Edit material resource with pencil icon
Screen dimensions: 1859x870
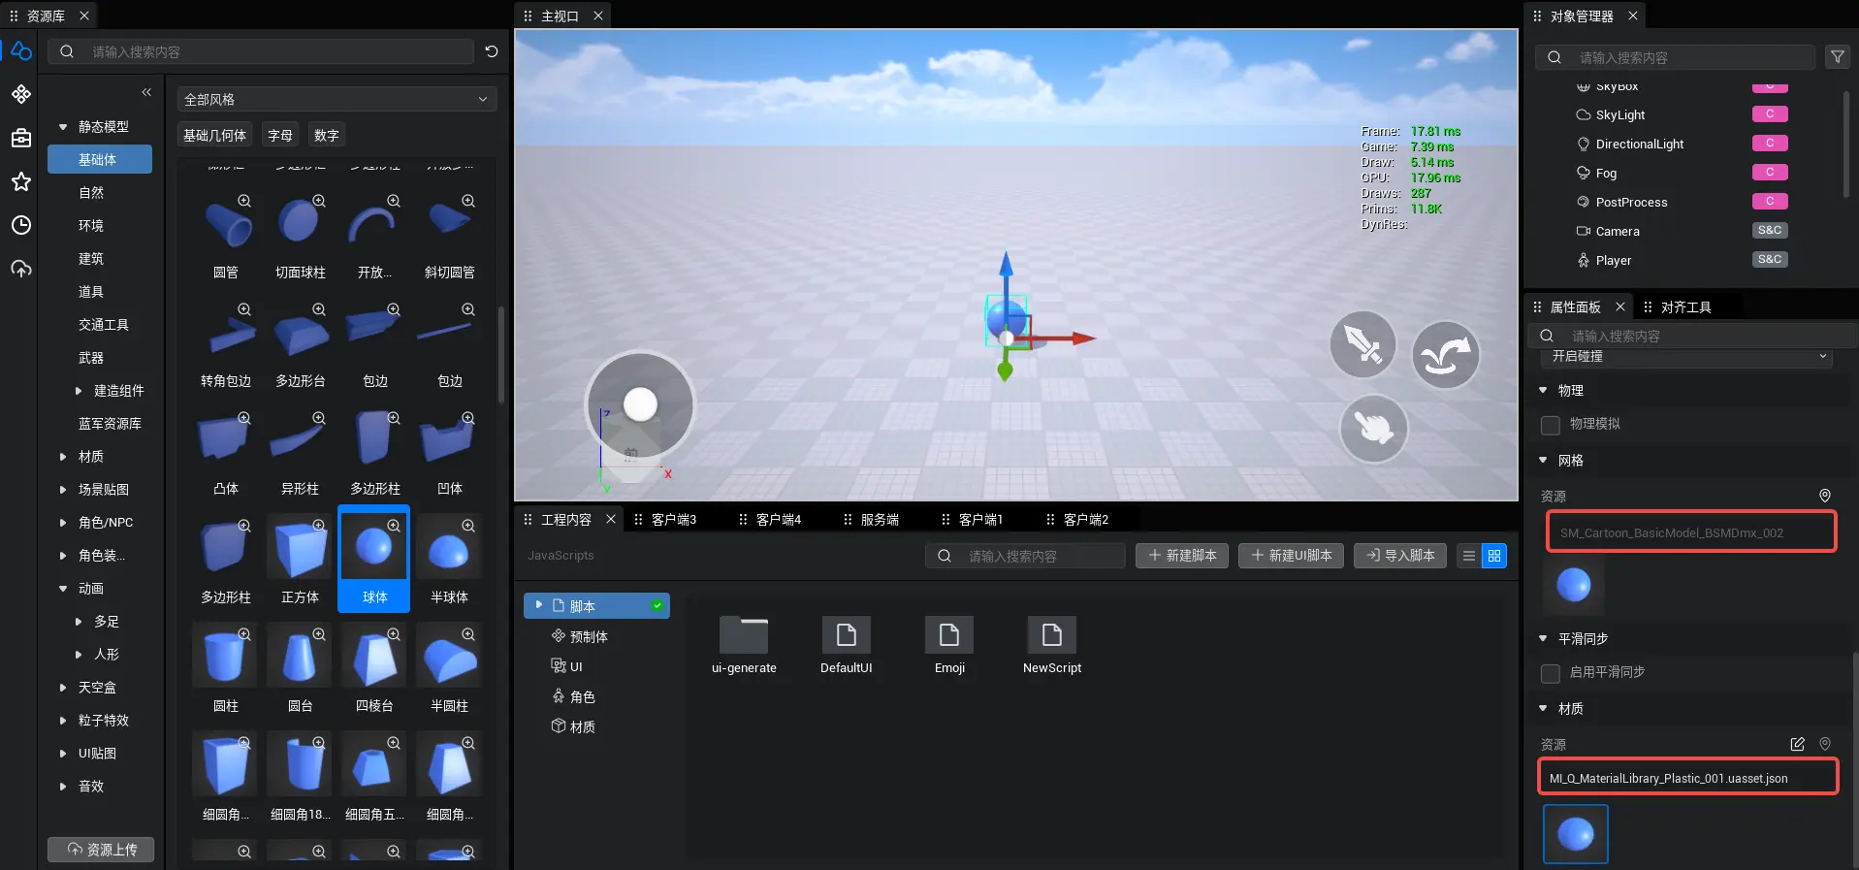pyautogui.click(x=1797, y=744)
